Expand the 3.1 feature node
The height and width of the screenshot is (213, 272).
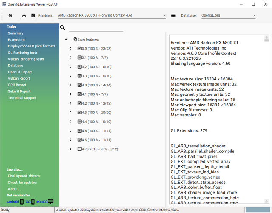71,58
